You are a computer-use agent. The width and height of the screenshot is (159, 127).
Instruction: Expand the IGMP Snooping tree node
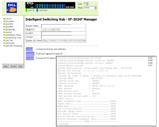(4, 46)
